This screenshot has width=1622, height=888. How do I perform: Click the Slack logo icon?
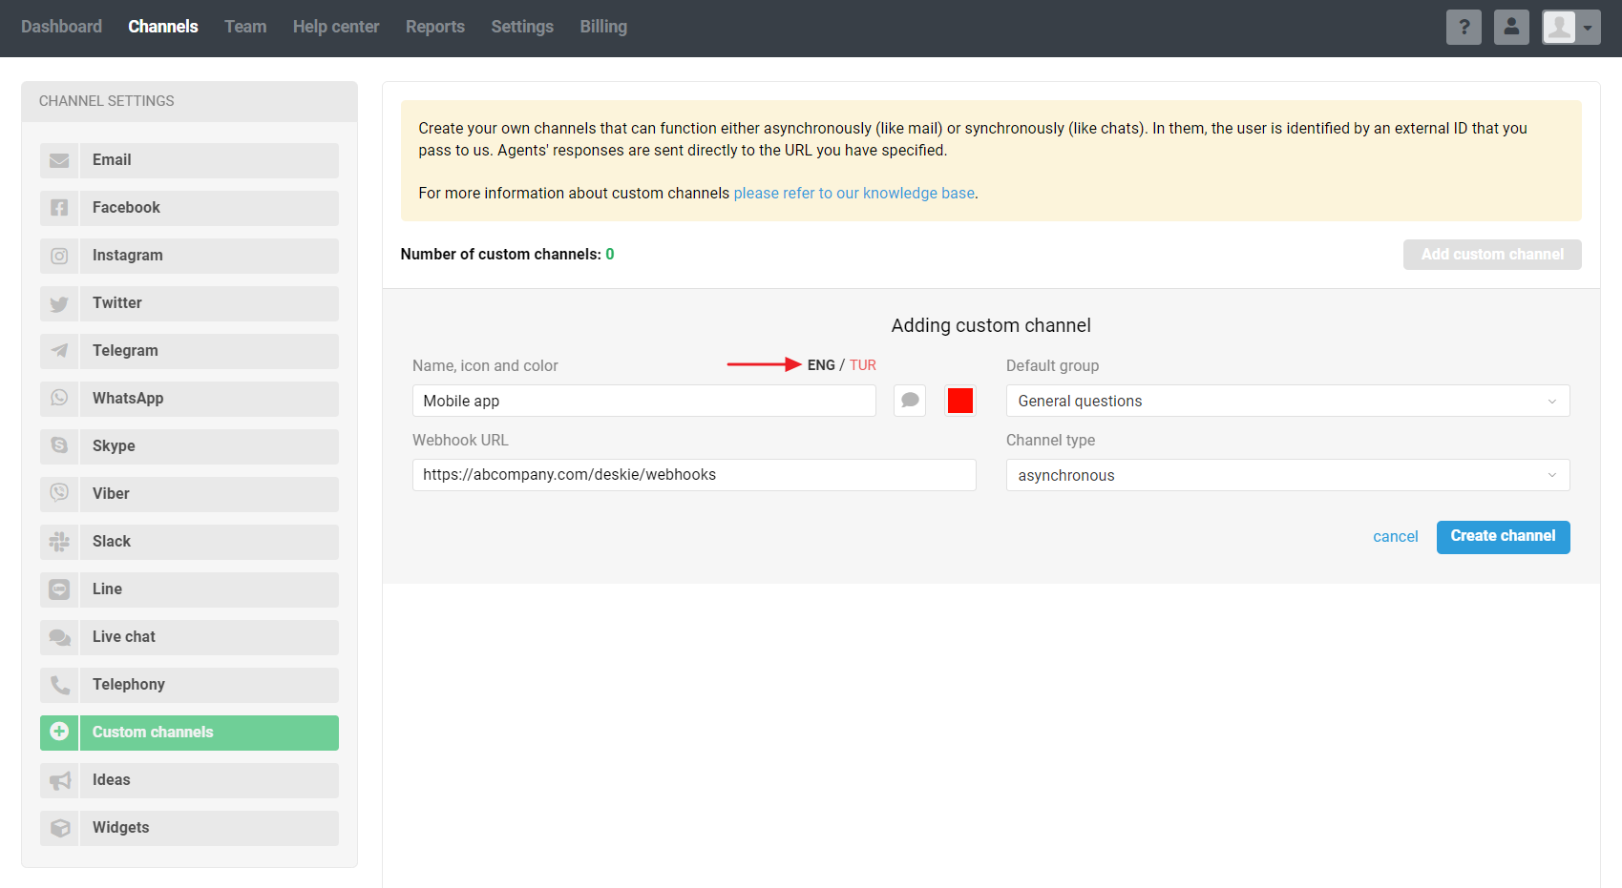click(x=59, y=542)
